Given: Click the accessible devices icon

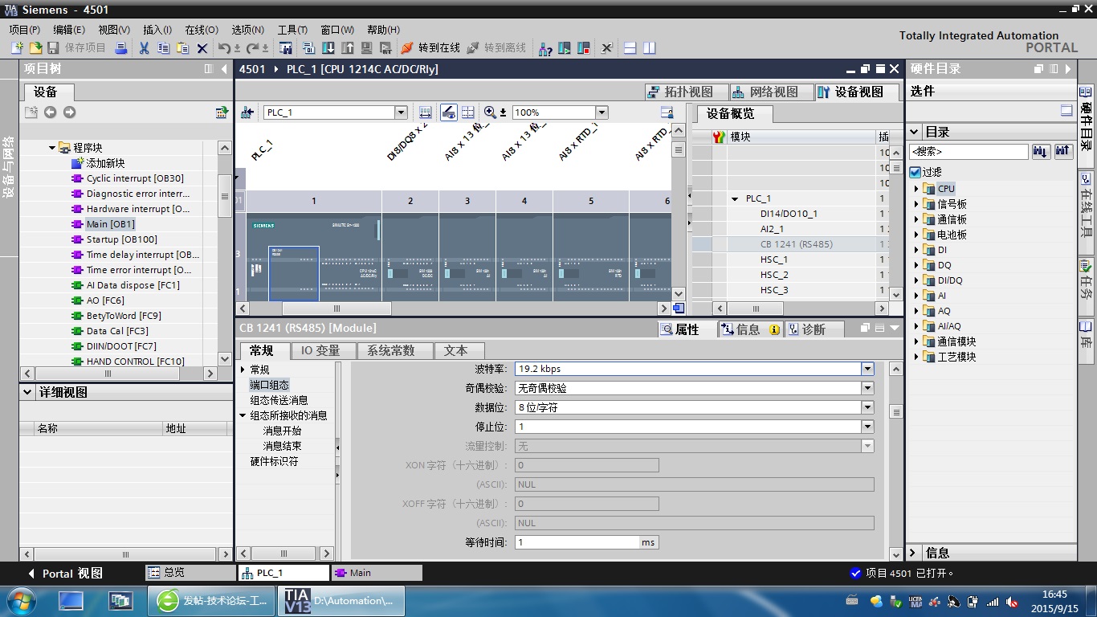Looking at the screenshot, I should (545, 48).
